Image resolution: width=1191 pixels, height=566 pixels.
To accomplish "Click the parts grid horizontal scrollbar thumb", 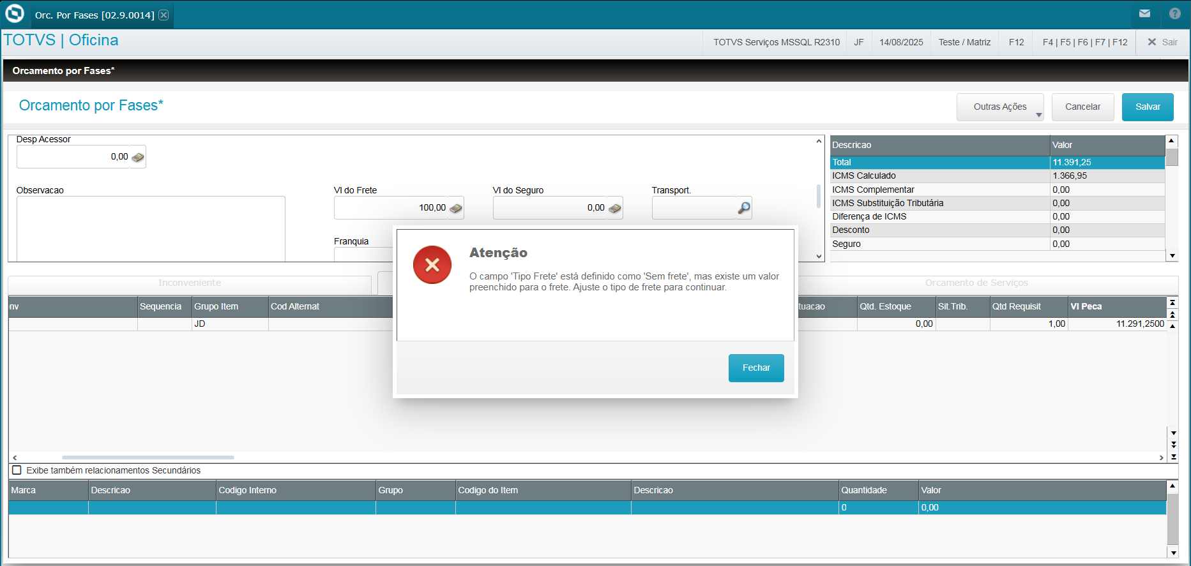I will (148, 458).
